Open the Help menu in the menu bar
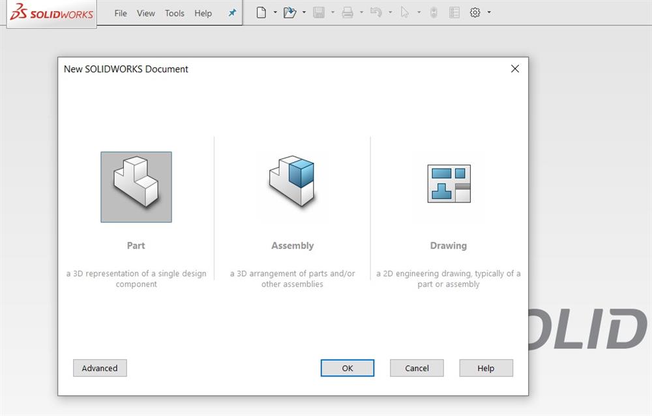The image size is (652, 416). click(203, 13)
